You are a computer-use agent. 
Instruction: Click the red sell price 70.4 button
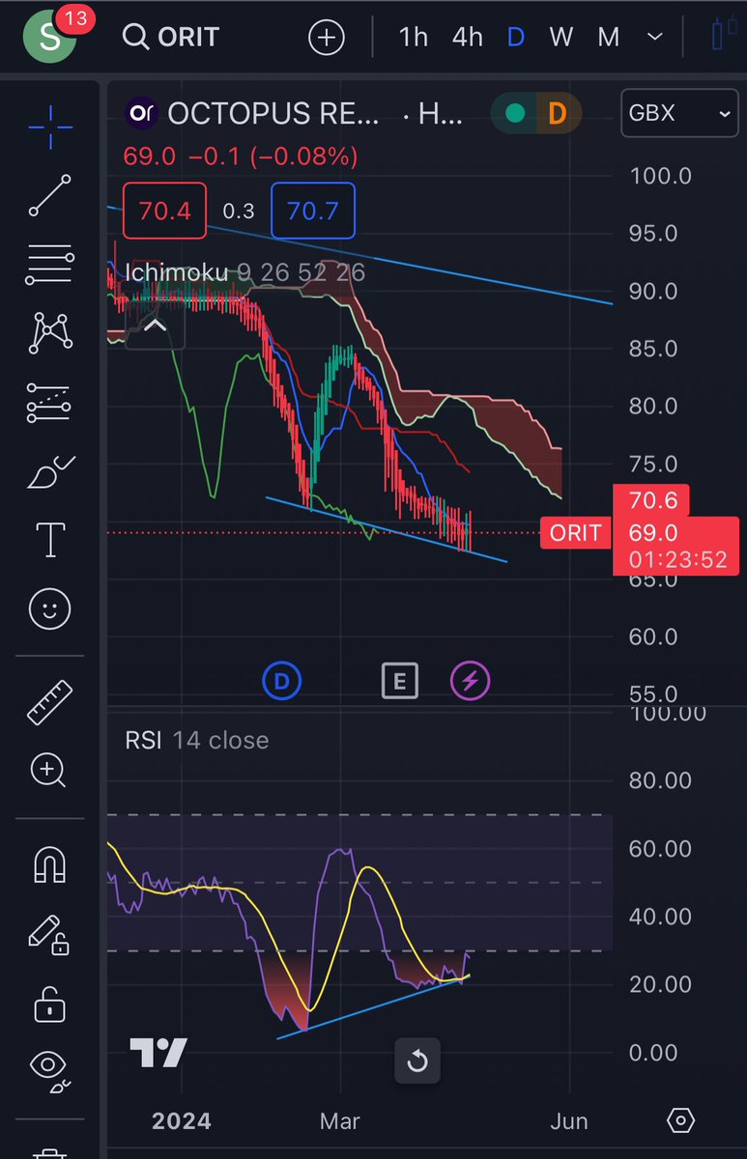164,210
